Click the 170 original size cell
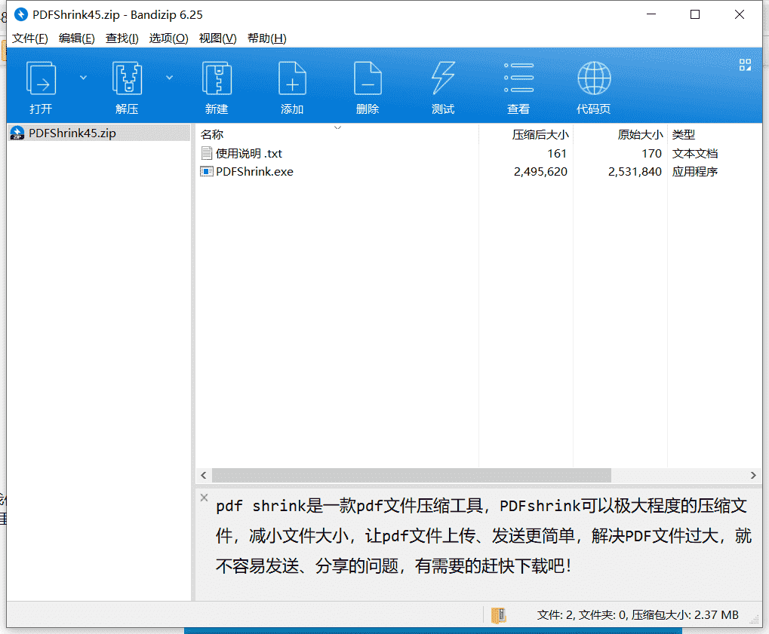The height and width of the screenshot is (634, 769). 651,153
